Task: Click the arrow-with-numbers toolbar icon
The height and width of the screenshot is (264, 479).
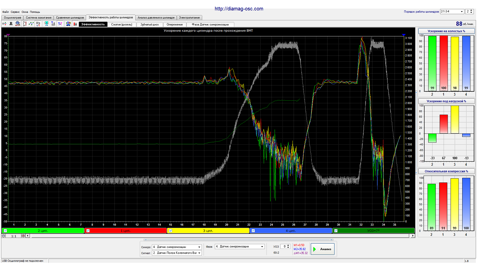Action: pyautogui.click(x=53, y=24)
